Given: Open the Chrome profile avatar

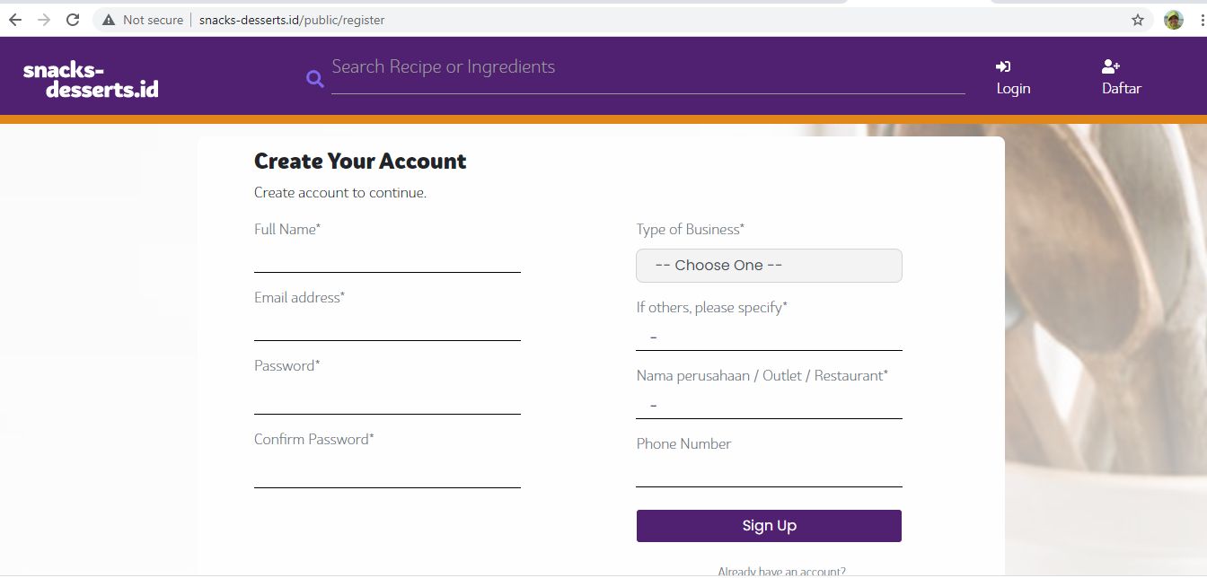Looking at the screenshot, I should coord(1174,20).
